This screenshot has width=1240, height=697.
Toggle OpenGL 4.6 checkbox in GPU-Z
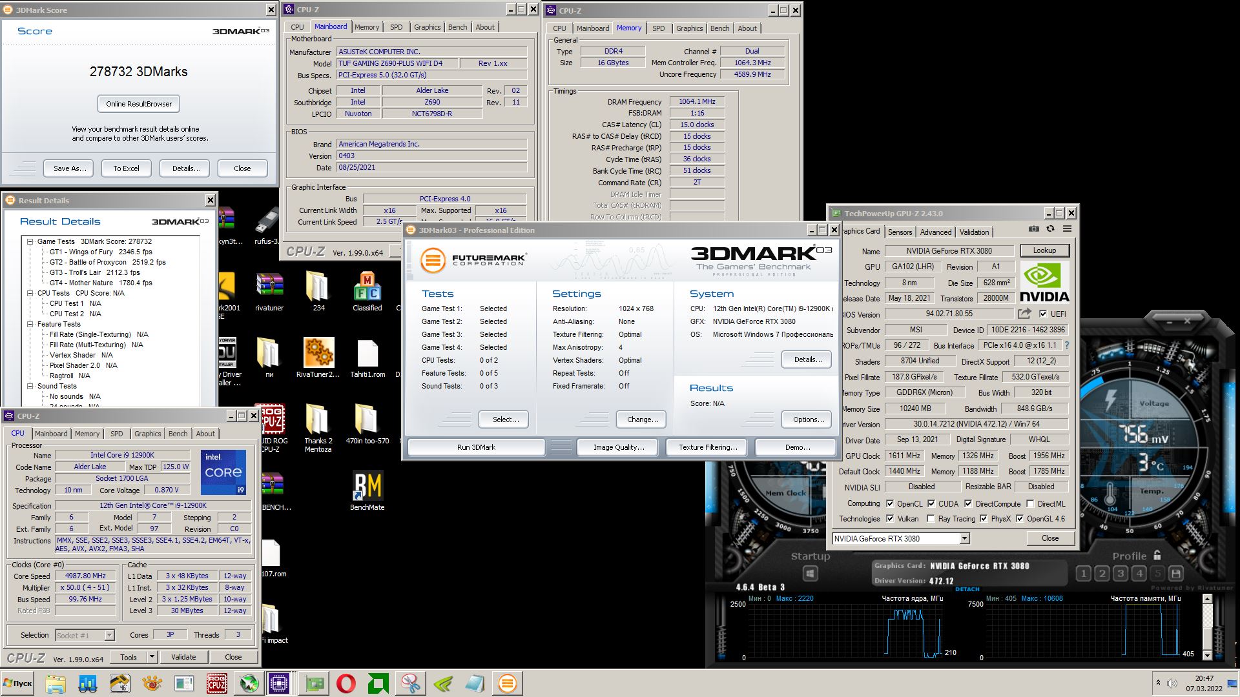pyautogui.click(x=1020, y=518)
